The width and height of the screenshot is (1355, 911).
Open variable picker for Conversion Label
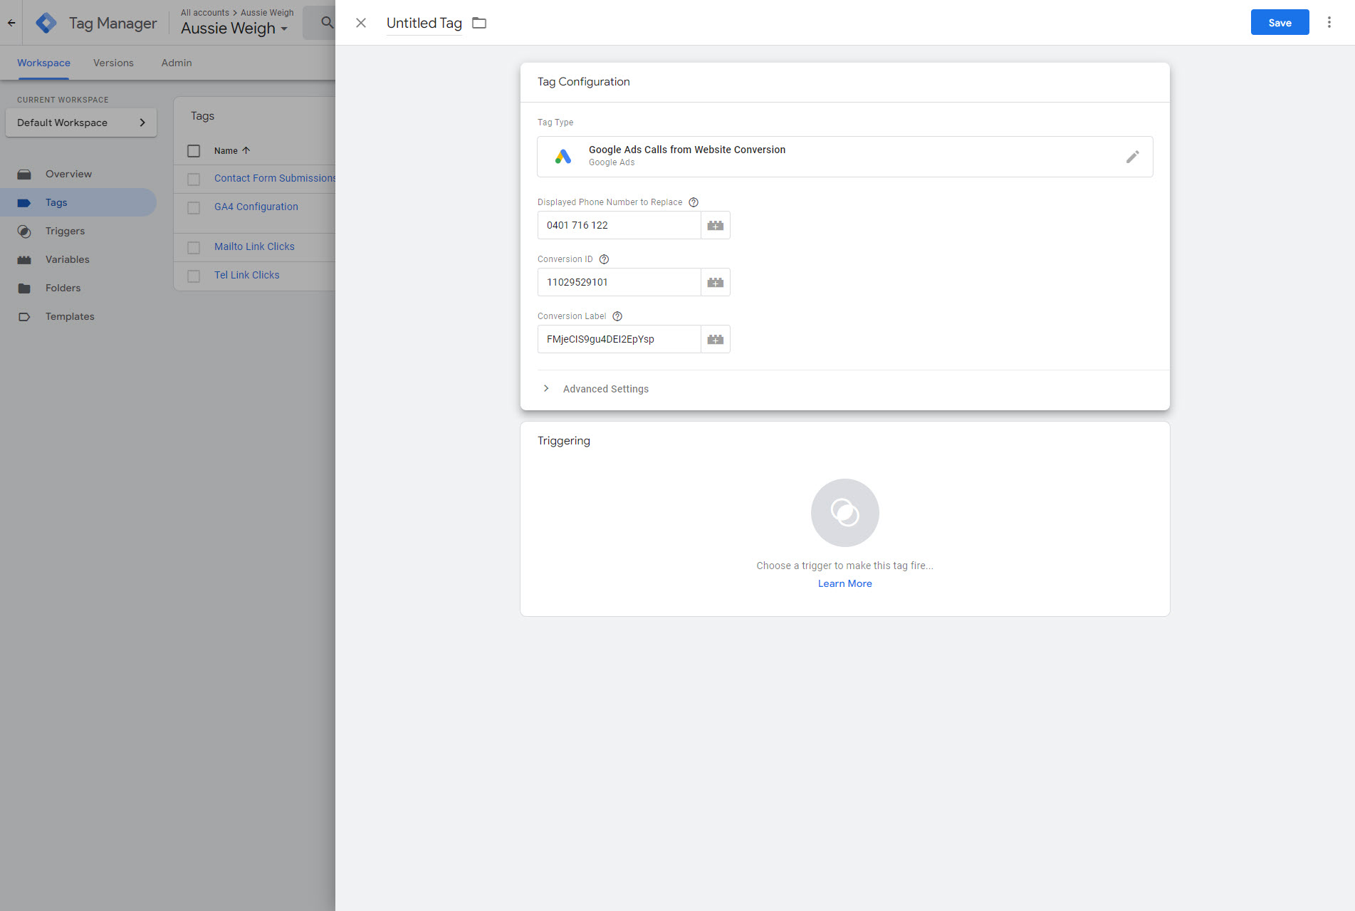(715, 339)
